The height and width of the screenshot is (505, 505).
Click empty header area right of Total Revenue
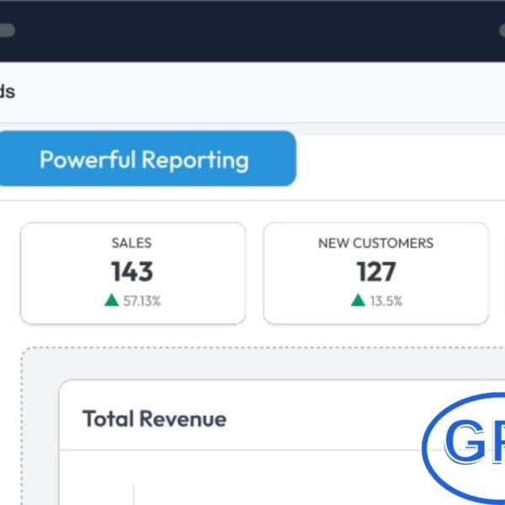(337, 419)
